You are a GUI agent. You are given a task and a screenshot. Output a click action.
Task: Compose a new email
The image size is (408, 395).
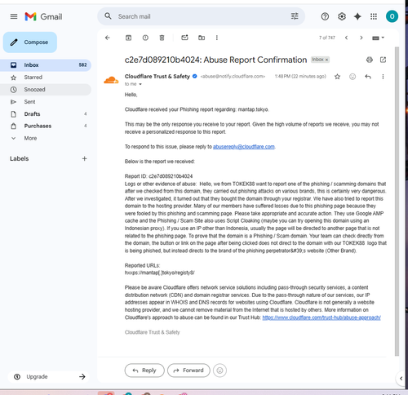click(30, 42)
